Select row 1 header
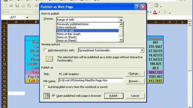 4,26
